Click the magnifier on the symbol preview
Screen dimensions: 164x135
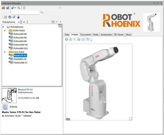click(15, 89)
